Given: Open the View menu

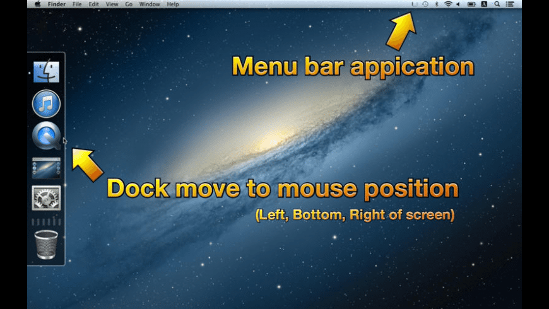Looking at the screenshot, I should (x=112, y=4).
